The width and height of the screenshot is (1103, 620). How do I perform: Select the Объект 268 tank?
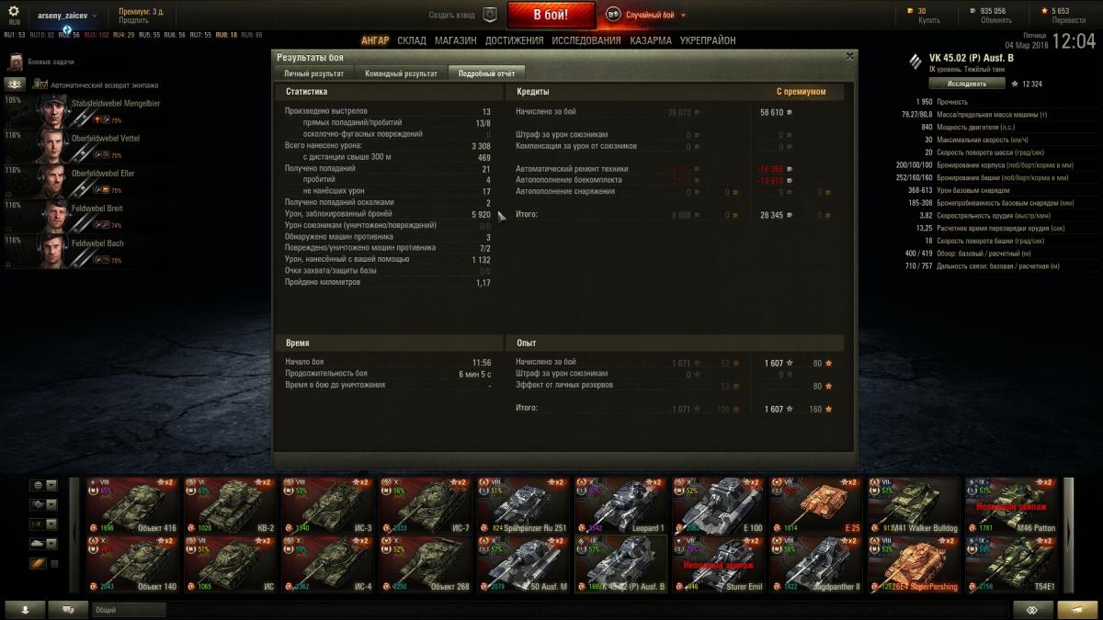(425, 564)
